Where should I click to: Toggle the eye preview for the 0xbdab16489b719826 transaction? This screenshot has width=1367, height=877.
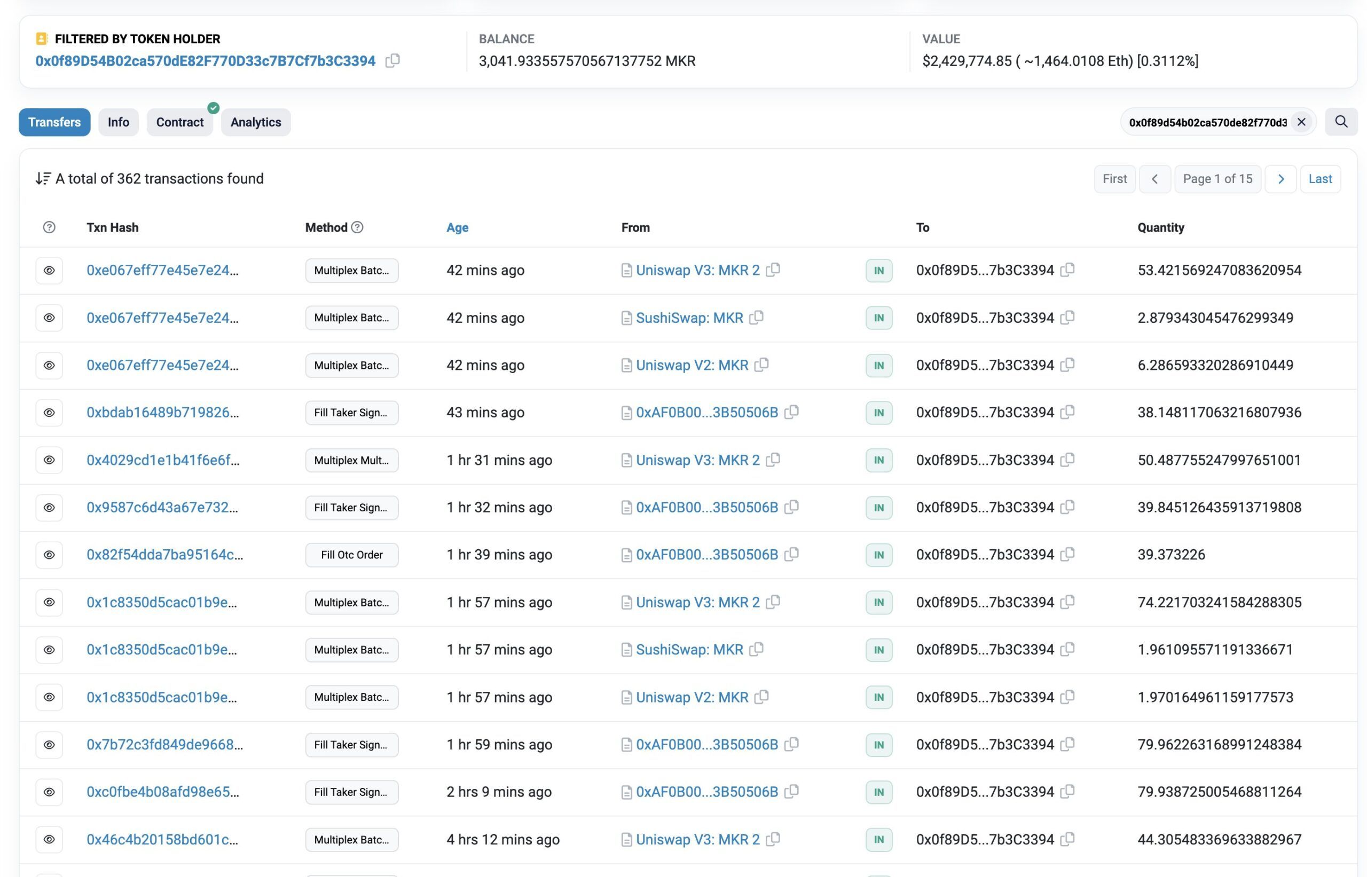click(49, 412)
